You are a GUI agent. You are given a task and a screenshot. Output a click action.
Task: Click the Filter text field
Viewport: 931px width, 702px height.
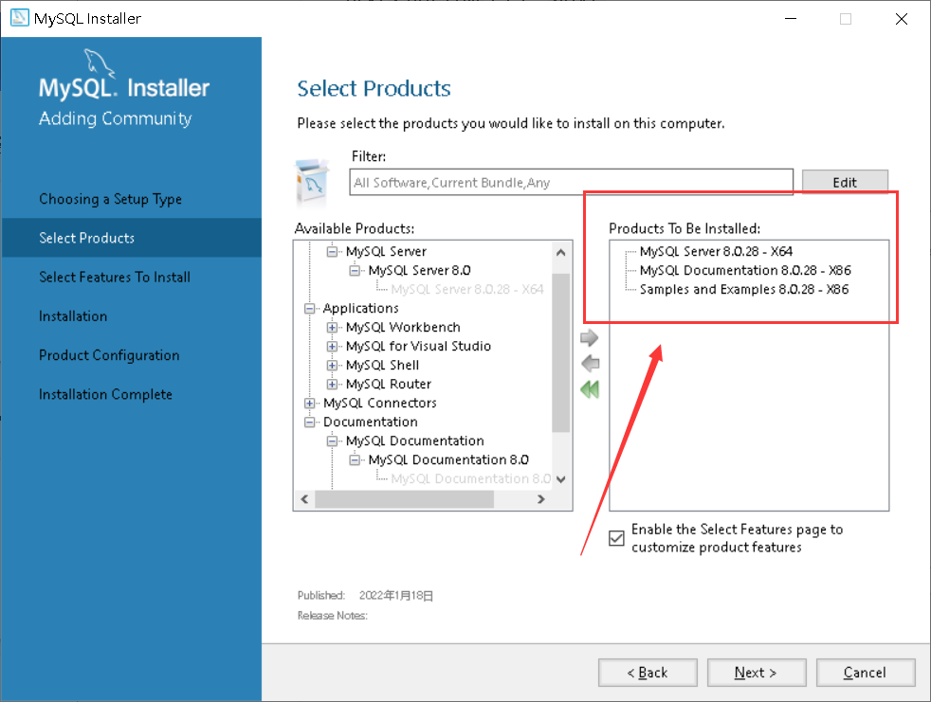click(571, 182)
